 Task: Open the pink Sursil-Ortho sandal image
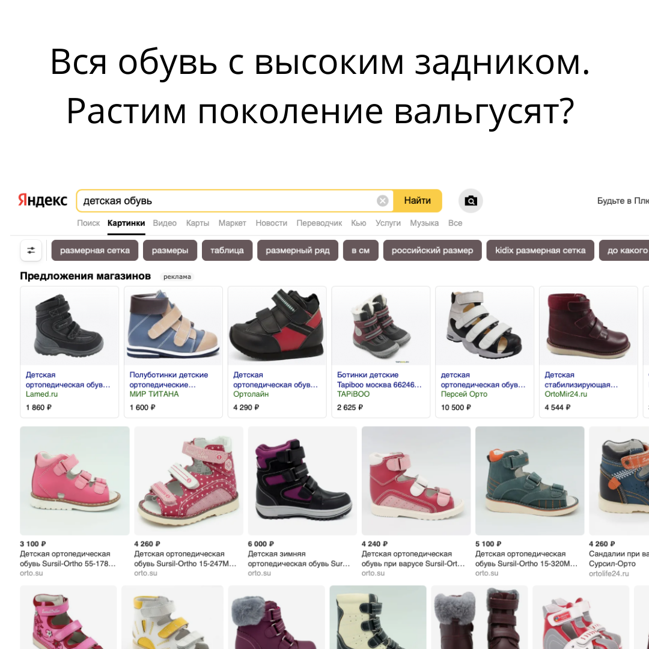pos(75,481)
